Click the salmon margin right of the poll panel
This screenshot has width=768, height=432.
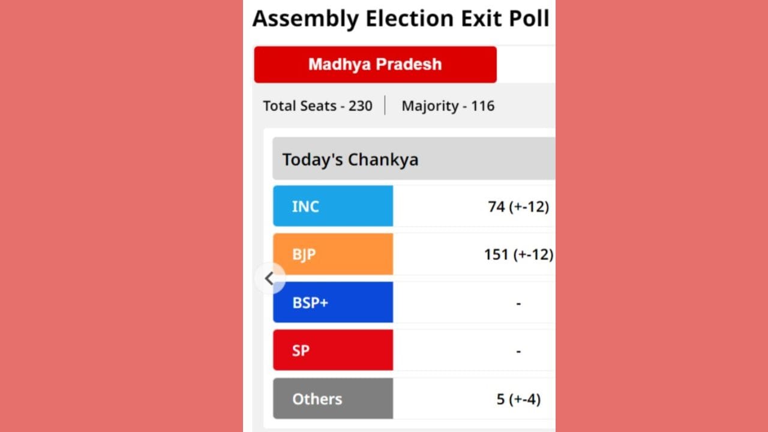click(660, 216)
